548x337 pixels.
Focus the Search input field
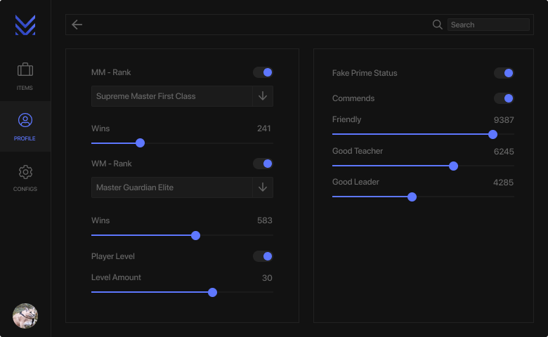[488, 25]
